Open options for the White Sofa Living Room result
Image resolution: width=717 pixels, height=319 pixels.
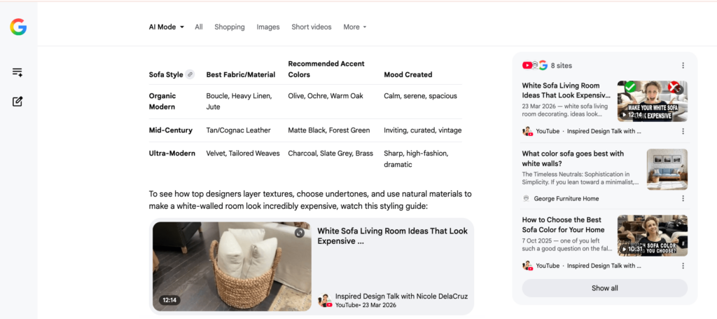(x=683, y=131)
